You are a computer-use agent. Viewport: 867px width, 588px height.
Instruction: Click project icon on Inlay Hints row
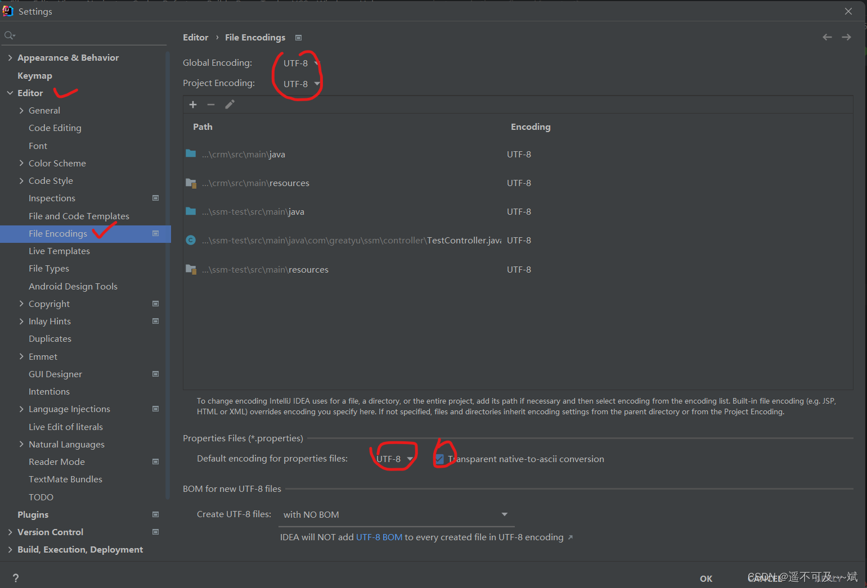point(156,321)
